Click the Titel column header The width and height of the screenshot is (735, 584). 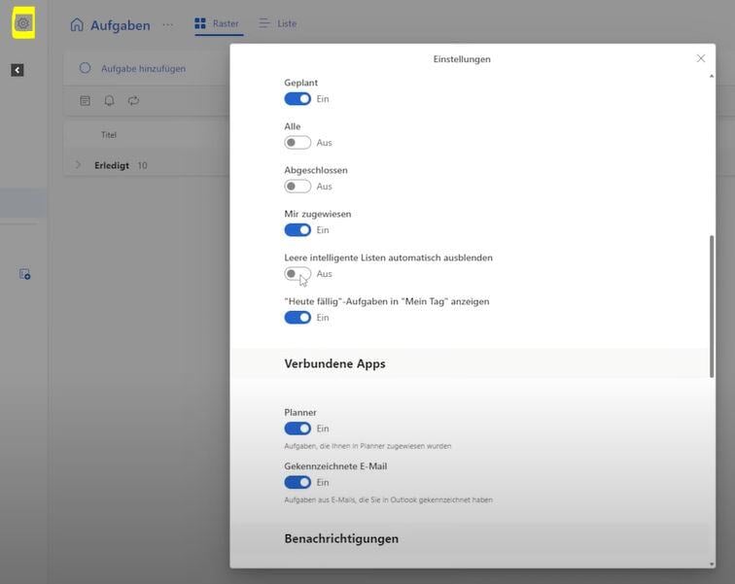click(x=109, y=135)
